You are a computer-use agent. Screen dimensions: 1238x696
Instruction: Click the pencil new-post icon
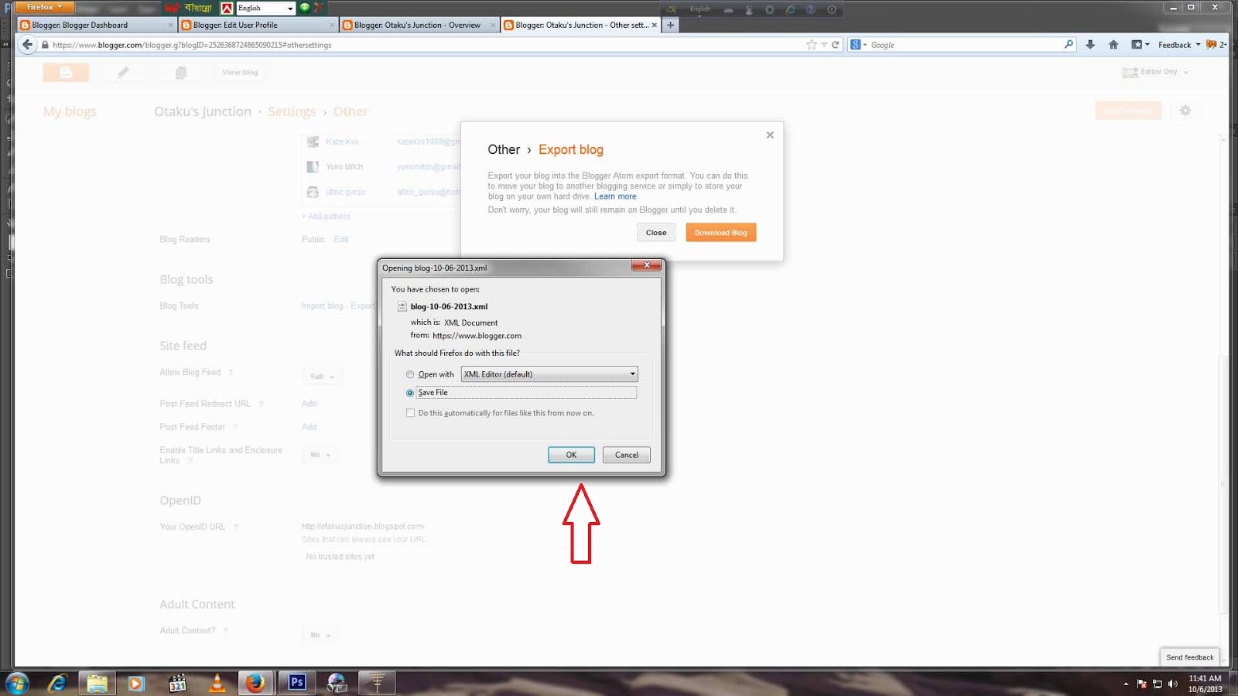[x=123, y=73]
